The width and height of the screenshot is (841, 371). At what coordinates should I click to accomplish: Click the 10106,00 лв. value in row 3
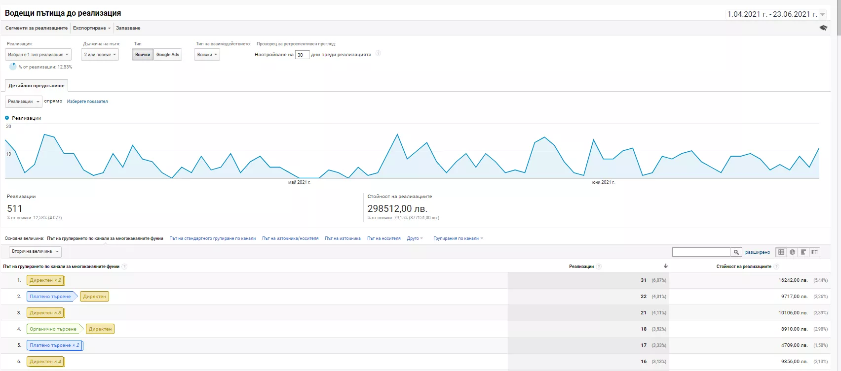(x=793, y=313)
